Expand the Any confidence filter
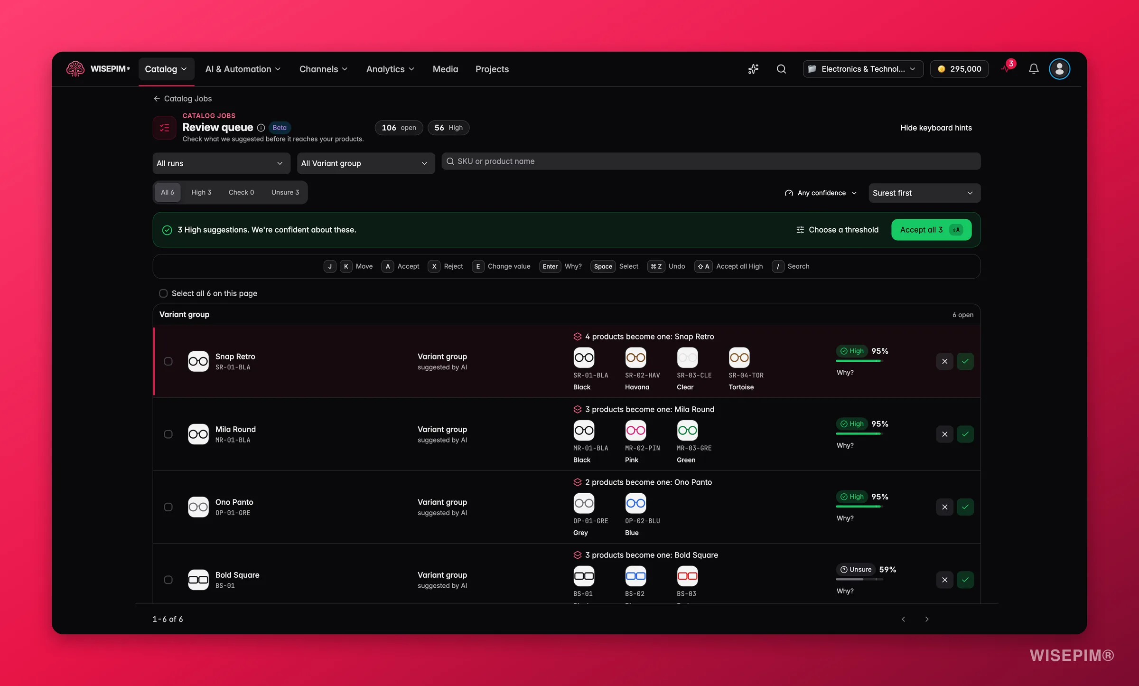Viewport: 1139px width, 686px height. click(821, 193)
